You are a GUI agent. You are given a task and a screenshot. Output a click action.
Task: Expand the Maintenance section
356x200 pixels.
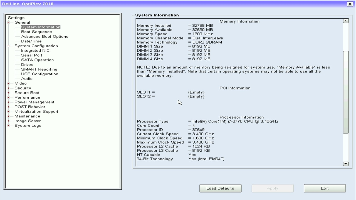(x=9, y=116)
